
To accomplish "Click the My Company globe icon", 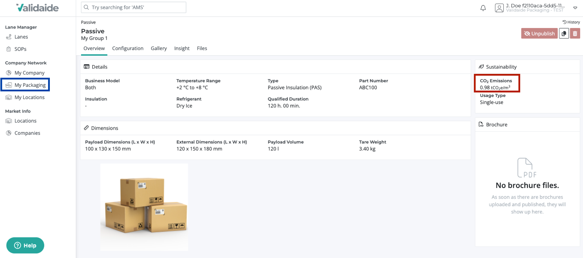I will [9, 73].
